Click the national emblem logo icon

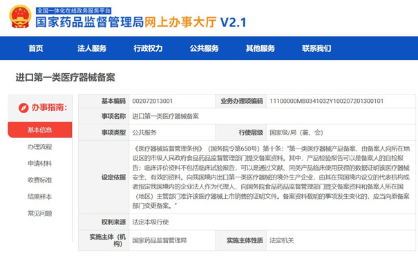pyautogui.click(x=20, y=17)
